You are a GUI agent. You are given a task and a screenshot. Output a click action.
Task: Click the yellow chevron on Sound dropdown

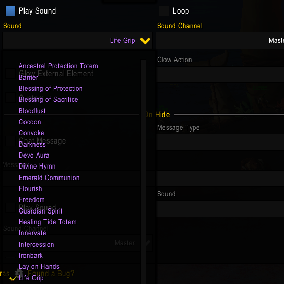pos(145,41)
